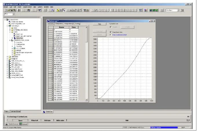
Task: Click the first green monitor toolbar icon
Action: click(x=151, y=10)
